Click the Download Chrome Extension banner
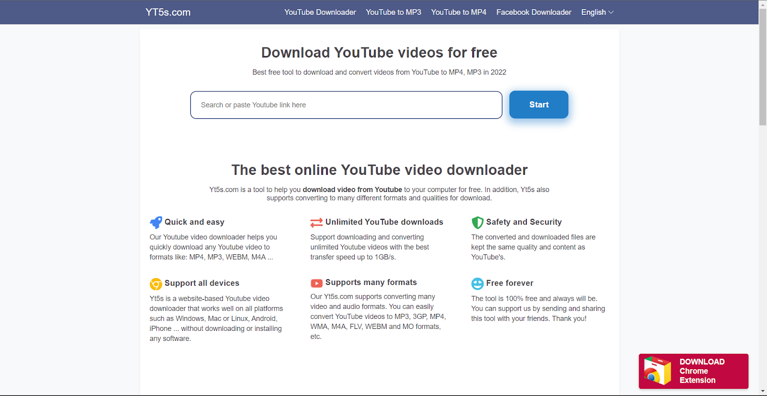This screenshot has width=767, height=396. (x=694, y=371)
